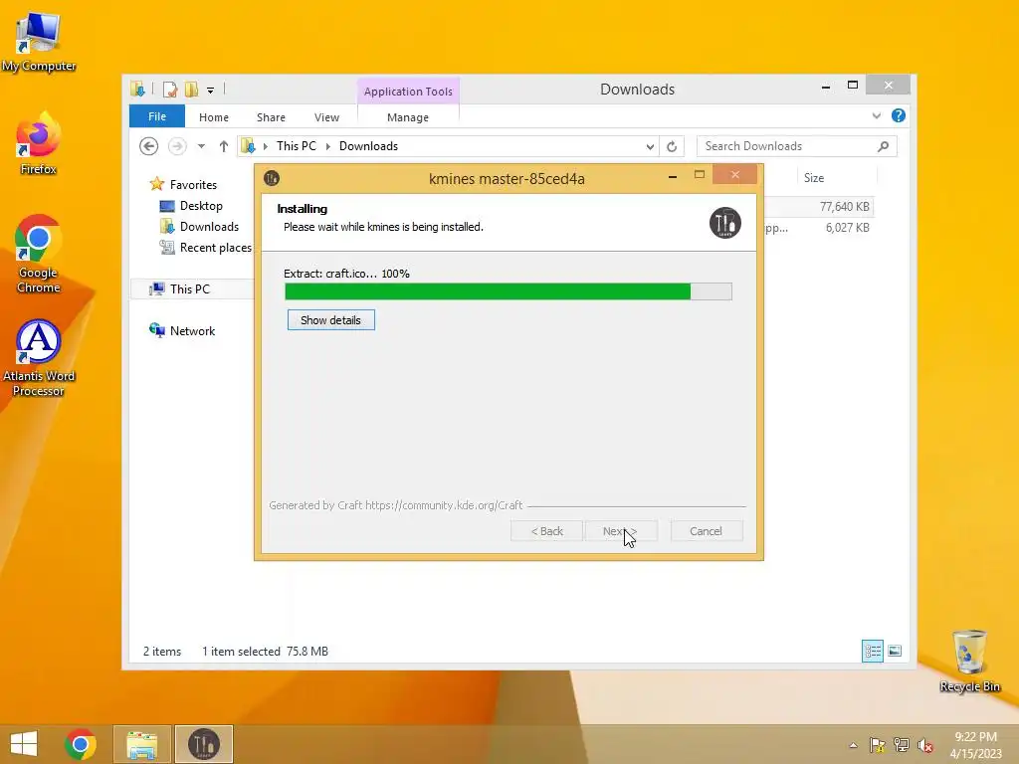The width and height of the screenshot is (1019, 764).
Task: Switch to View ribbon tab
Action: click(326, 117)
